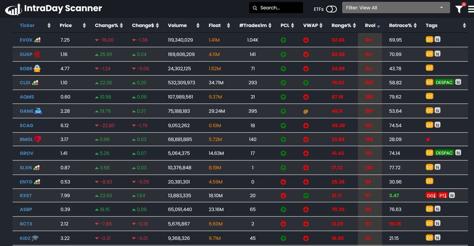Click the PCL up arrow for EVOK
The height and width of the screenshot is (246, 474).
click(283, 40)
